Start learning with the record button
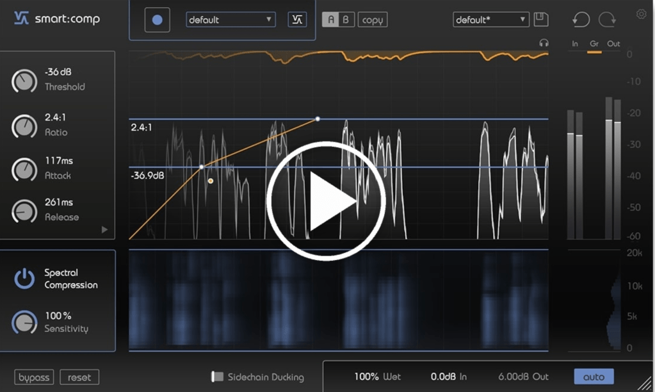This screenshot has width=655, height=392. (157, 20)
